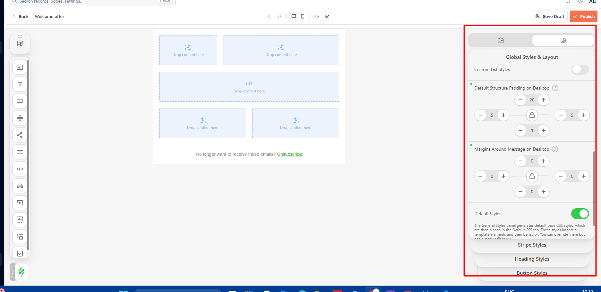
Task: Select the Button block tool
Action: [x=20, y=101]
